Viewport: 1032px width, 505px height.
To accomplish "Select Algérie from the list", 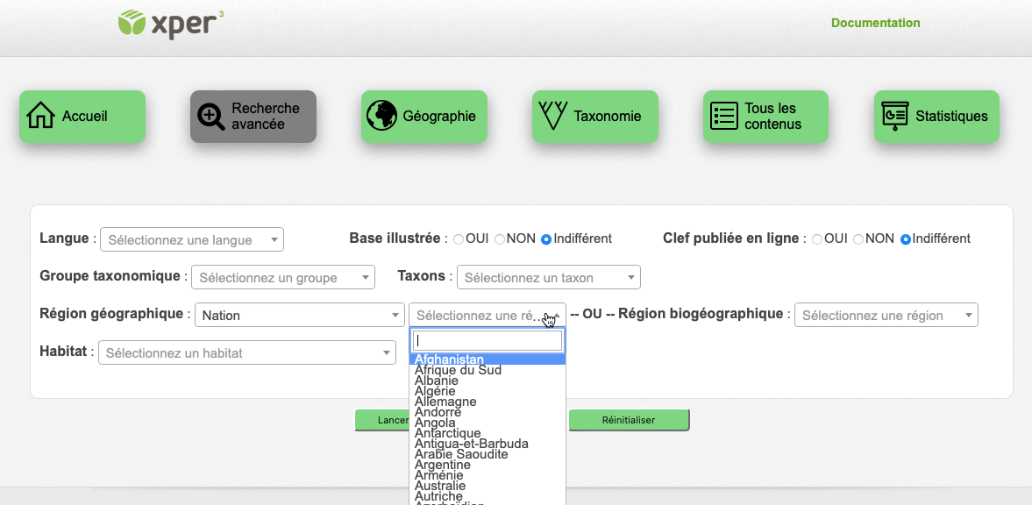I will click(x=487, y=391).
